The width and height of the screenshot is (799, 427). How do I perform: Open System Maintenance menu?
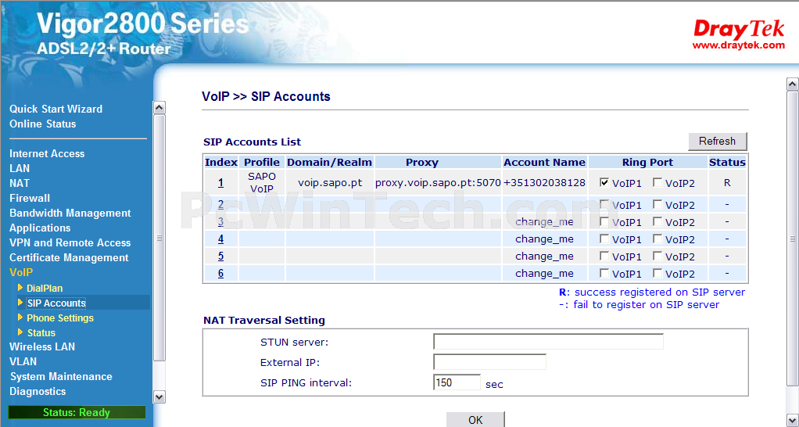(61, 376)
